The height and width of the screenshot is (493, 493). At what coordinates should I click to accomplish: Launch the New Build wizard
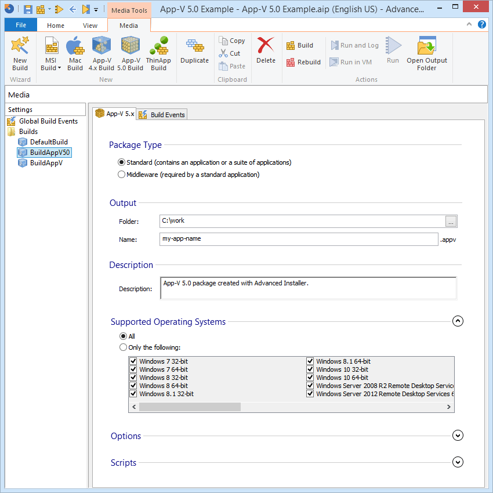coord(20,53)
